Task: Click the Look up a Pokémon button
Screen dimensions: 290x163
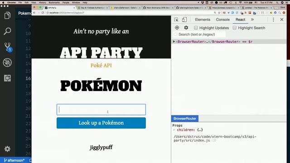Action: tap(101, 123)
